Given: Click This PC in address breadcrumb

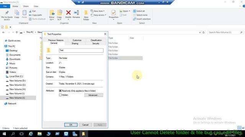Looking at the screenshot, I should 30,32.
